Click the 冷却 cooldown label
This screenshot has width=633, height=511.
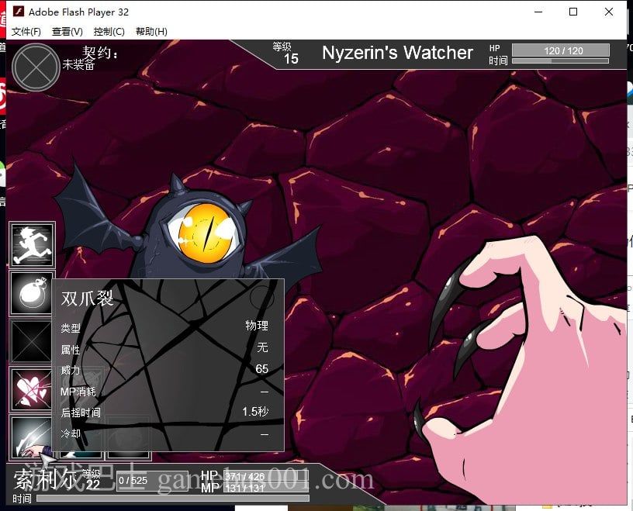[71, 433]
